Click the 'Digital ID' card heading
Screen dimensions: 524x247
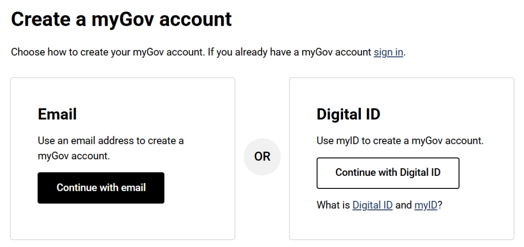click(348, 114)
